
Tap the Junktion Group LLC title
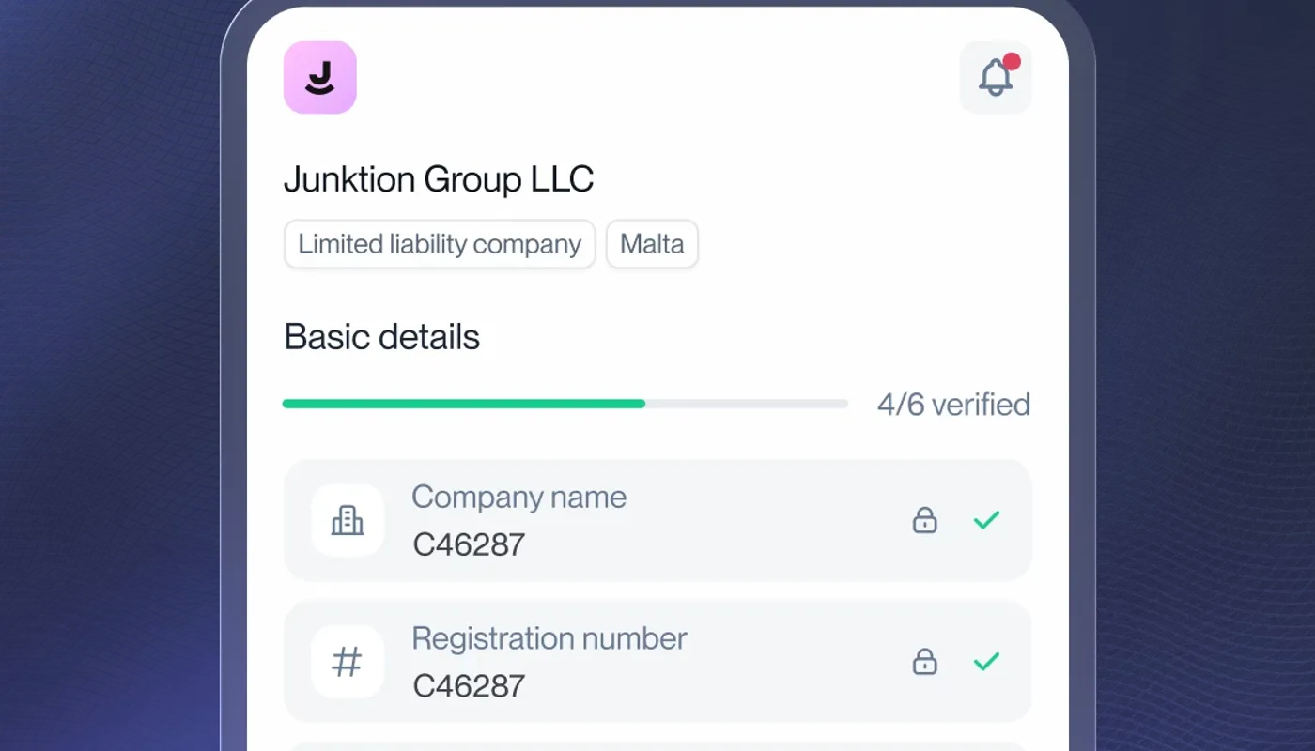439,179
